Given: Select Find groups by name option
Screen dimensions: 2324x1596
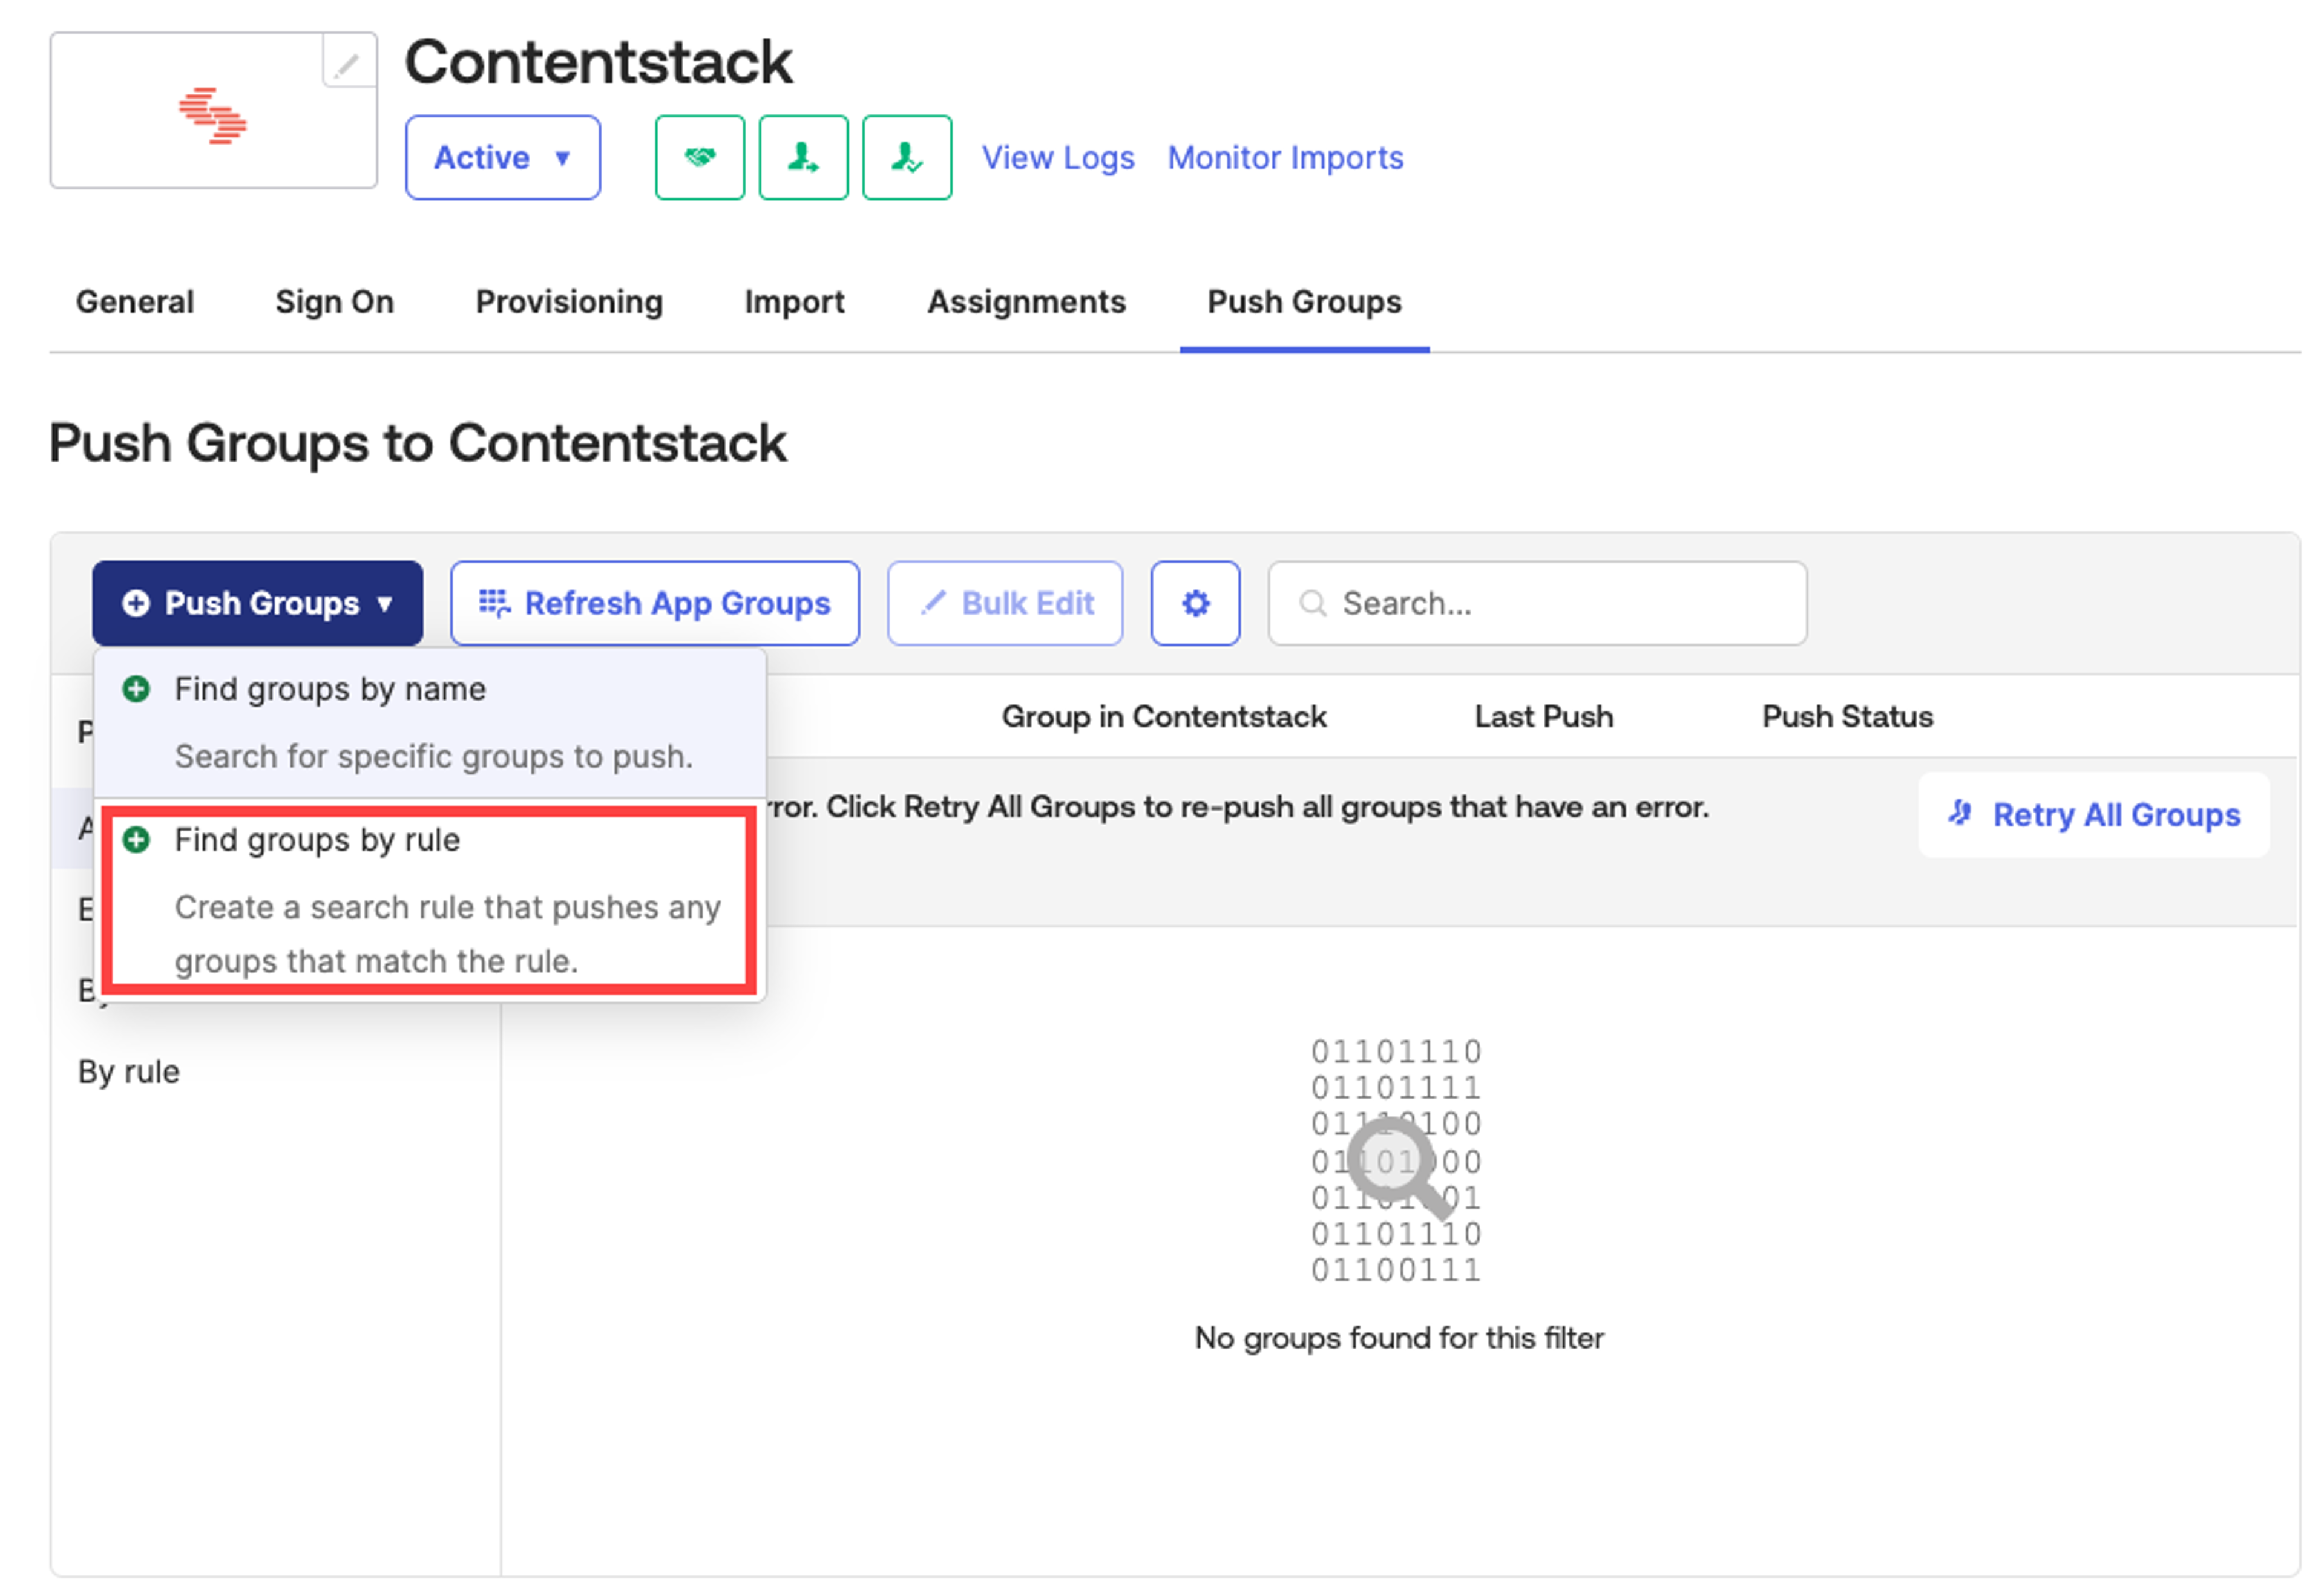Looking at the screenshot, I should tap(430, 722).
